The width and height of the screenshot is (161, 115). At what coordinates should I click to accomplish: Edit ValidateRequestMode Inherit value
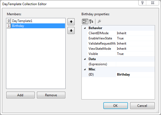point(135,43)
